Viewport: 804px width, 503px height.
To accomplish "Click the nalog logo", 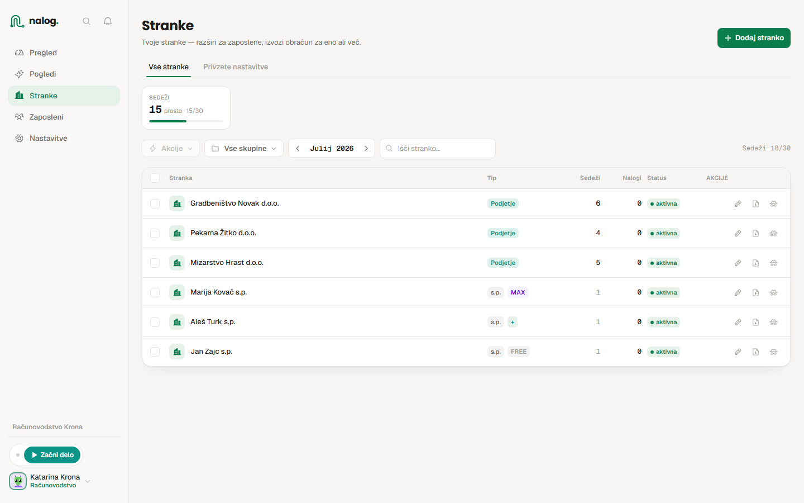I will (34, 21).
